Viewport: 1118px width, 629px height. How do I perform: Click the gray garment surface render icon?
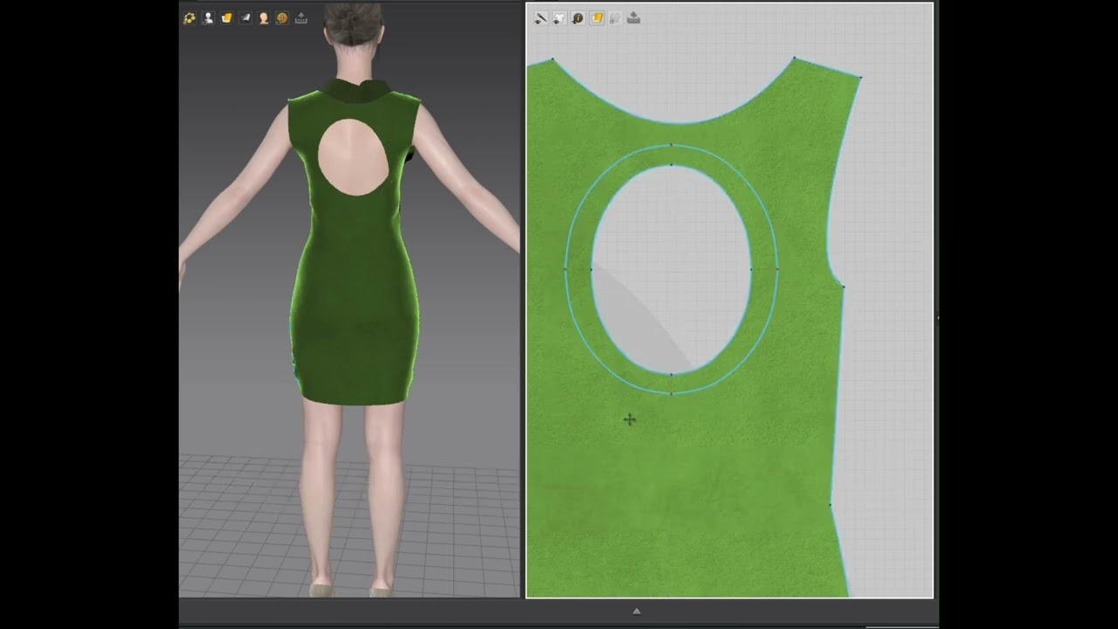point(245,17)
